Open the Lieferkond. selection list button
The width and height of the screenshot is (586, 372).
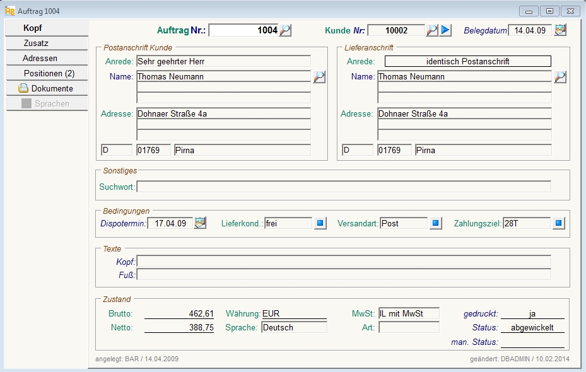tap(320, 223)
